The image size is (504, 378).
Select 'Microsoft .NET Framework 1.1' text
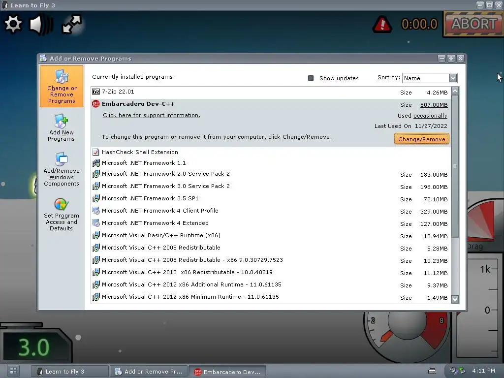tap(144, 163)
